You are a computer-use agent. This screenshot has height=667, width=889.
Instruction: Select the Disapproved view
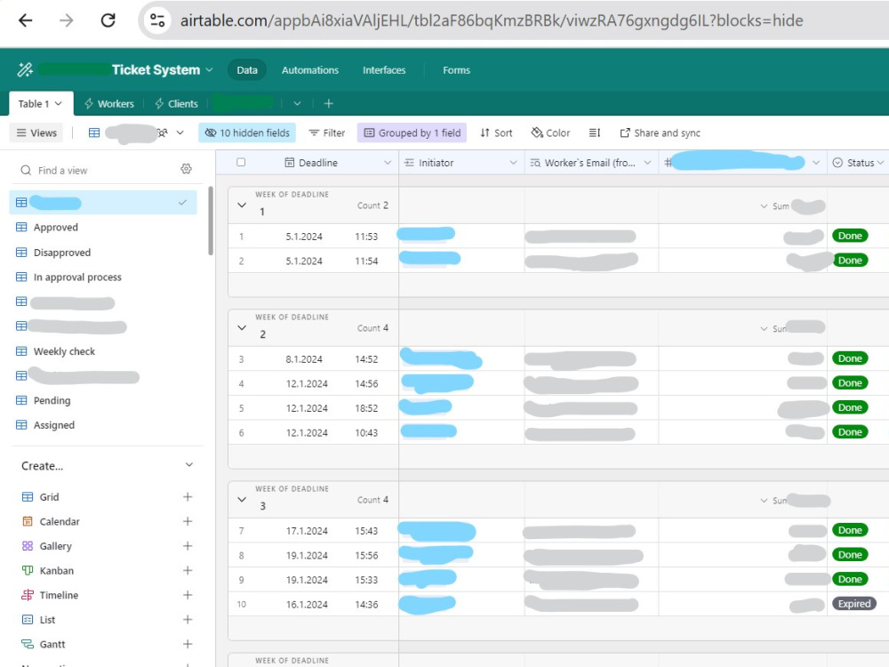(103, 253)
